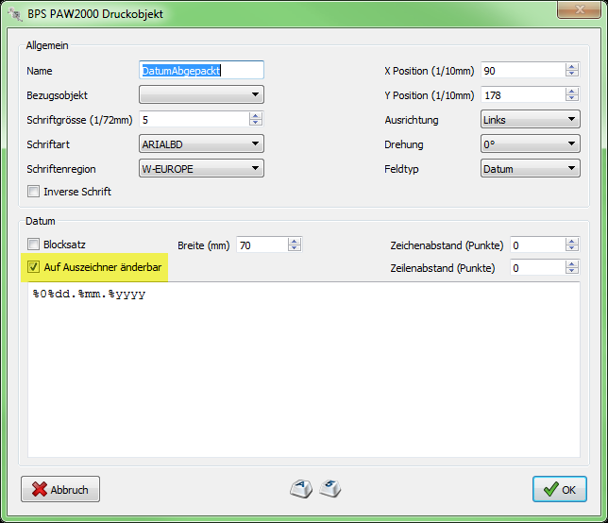Expand the Schriftart ARIALBD dropdown
This screenshot has height=523, width=608.
click(x=201, y=143)
